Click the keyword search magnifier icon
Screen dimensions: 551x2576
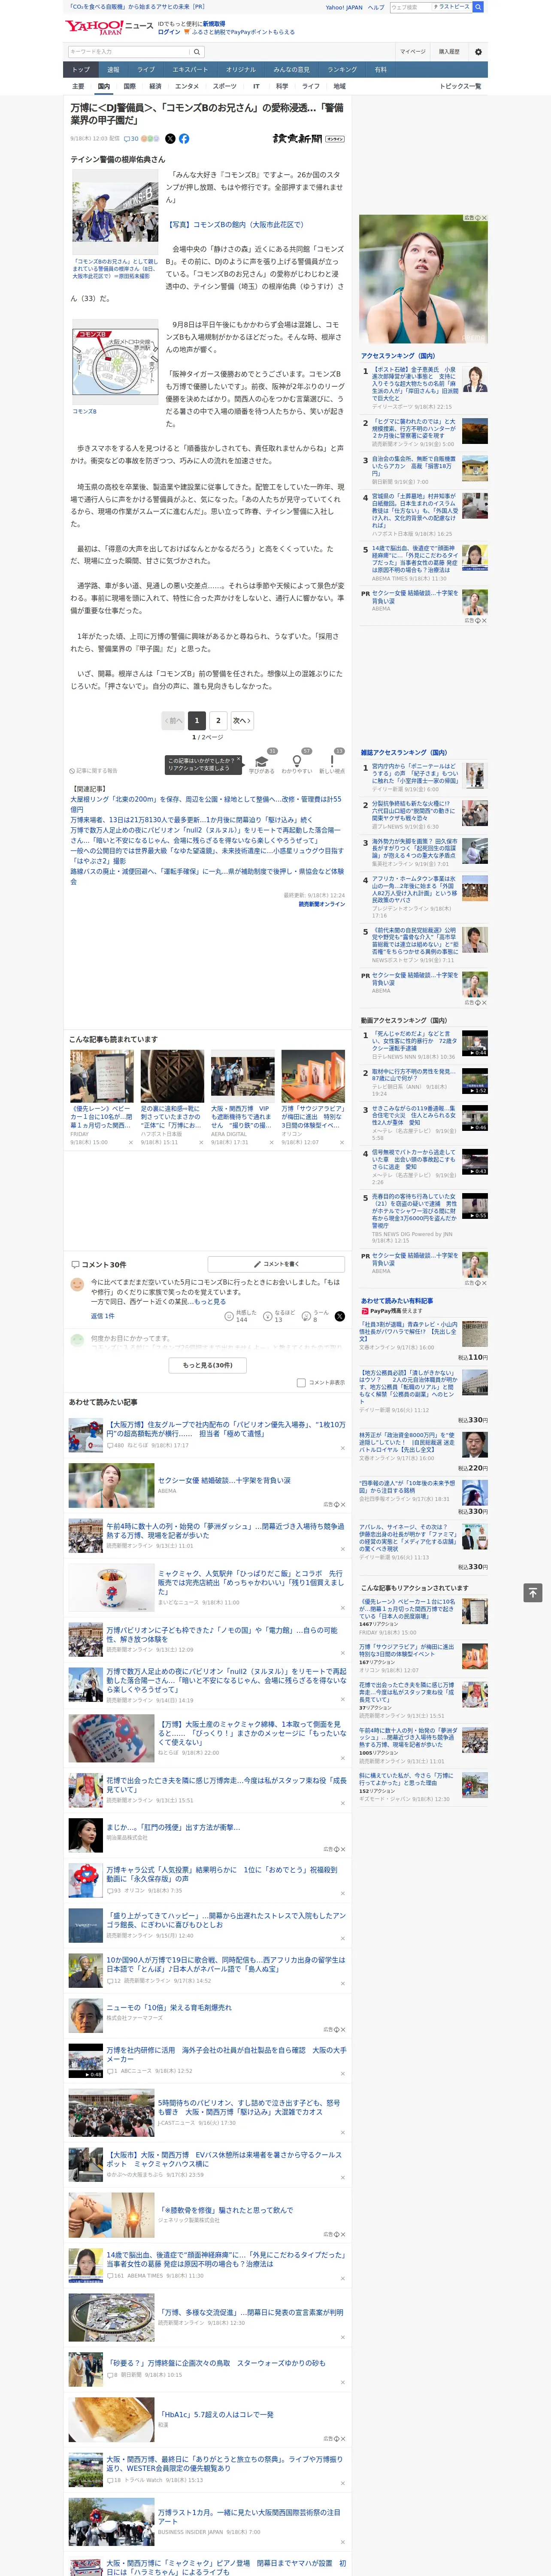(197, 52)
